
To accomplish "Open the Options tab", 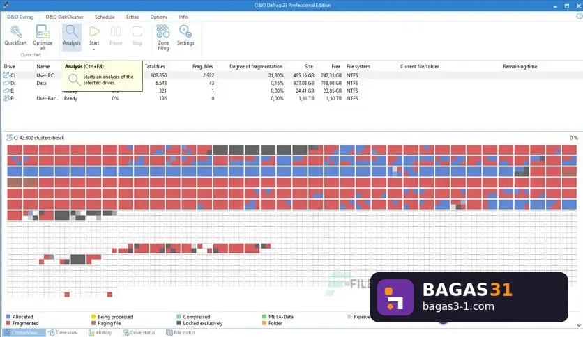I will point(159,17).
